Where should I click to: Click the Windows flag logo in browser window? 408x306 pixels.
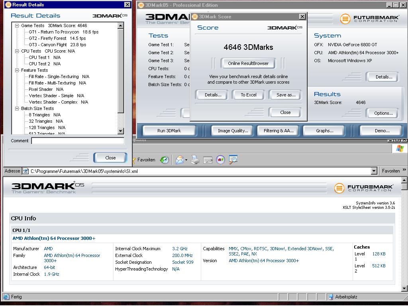(x=400, y=149)
